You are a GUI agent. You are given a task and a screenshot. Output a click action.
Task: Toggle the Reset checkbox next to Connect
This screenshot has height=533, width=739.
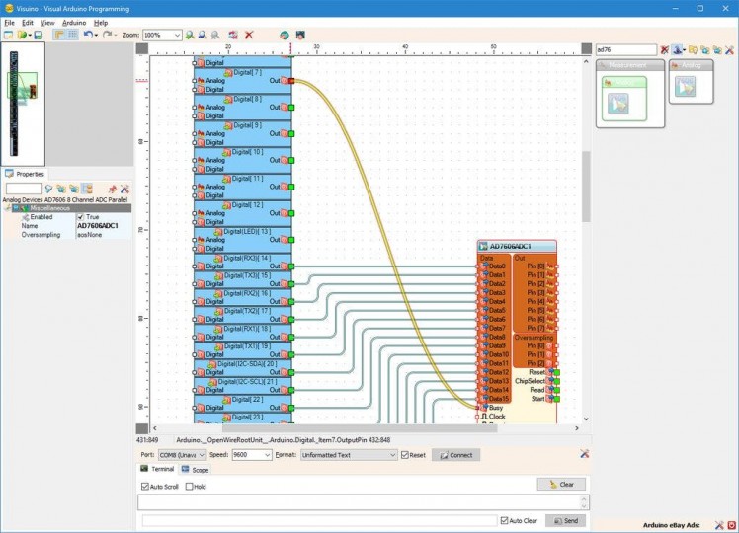[x=405, y=455]
